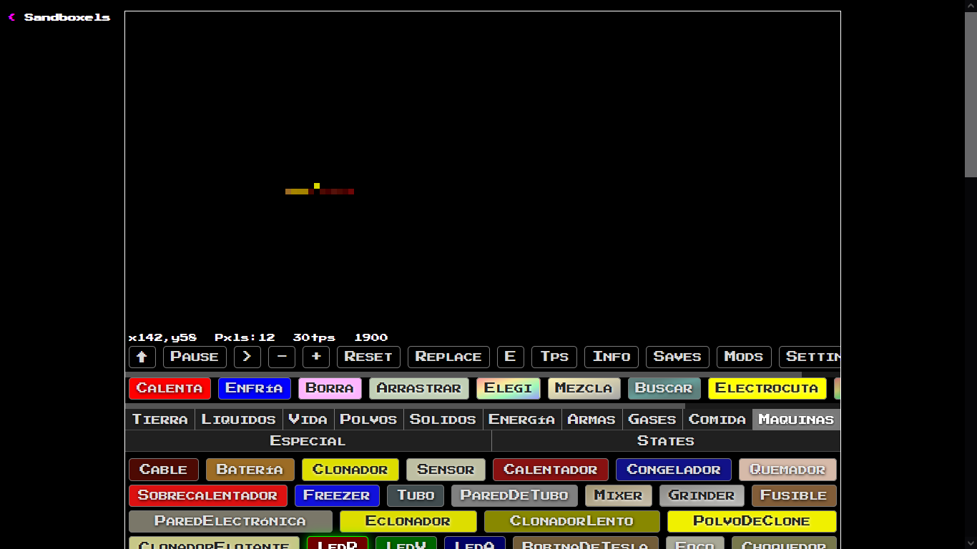Switch to the Liquidos category tab
Viewport: 977px width, 549px height.
239,420
